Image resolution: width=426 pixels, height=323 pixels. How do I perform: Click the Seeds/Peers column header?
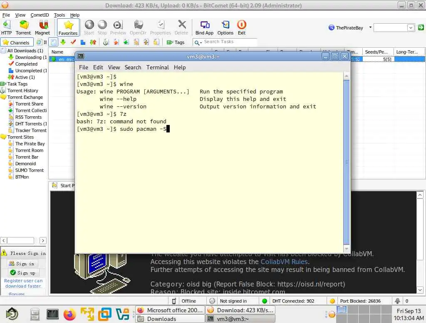(x=377, y=52)
